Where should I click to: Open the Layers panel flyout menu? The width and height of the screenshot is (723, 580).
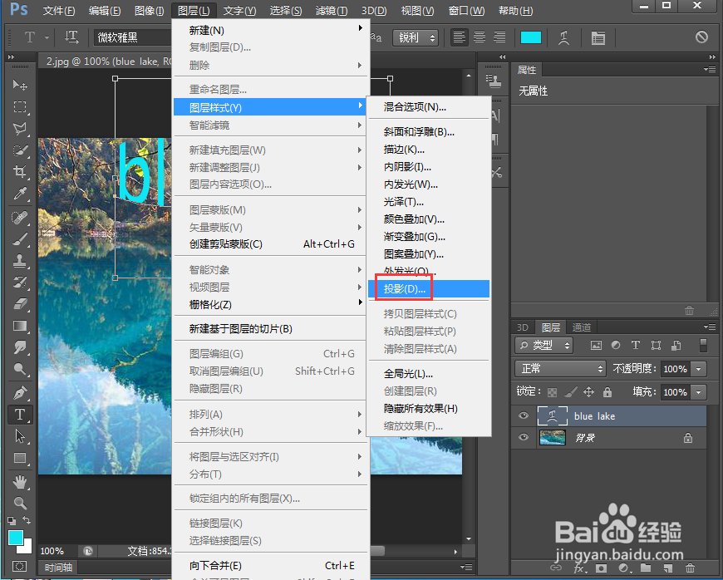coord(711,327)
